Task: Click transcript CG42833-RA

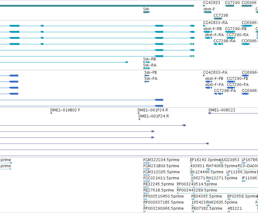Action: [x=215, y=23]
